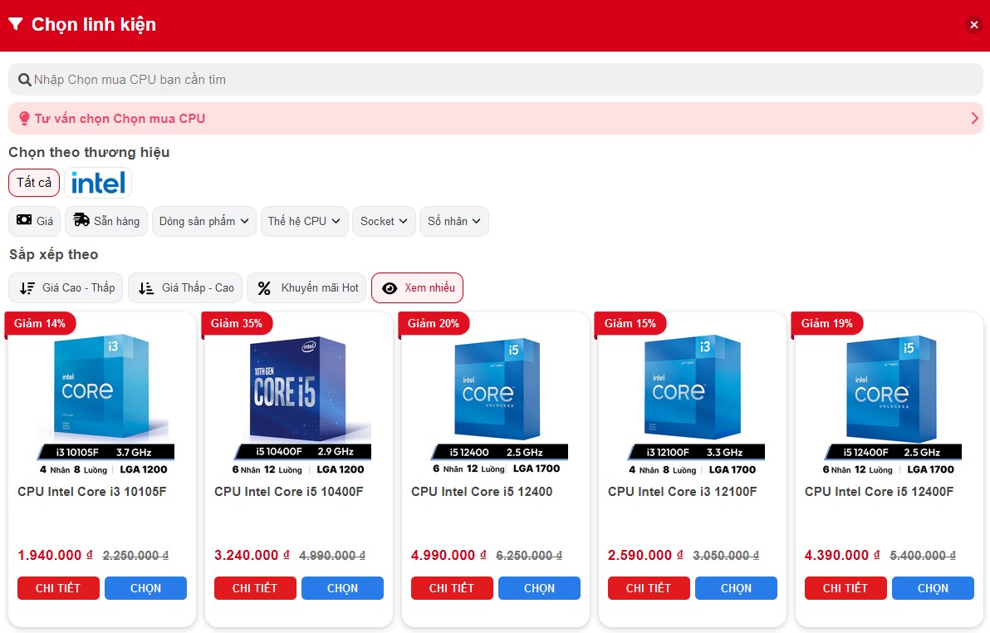This screenshot has height=633, width=990.
Task: Click the Giảm 20% discount badge
Action: [434, 323]
